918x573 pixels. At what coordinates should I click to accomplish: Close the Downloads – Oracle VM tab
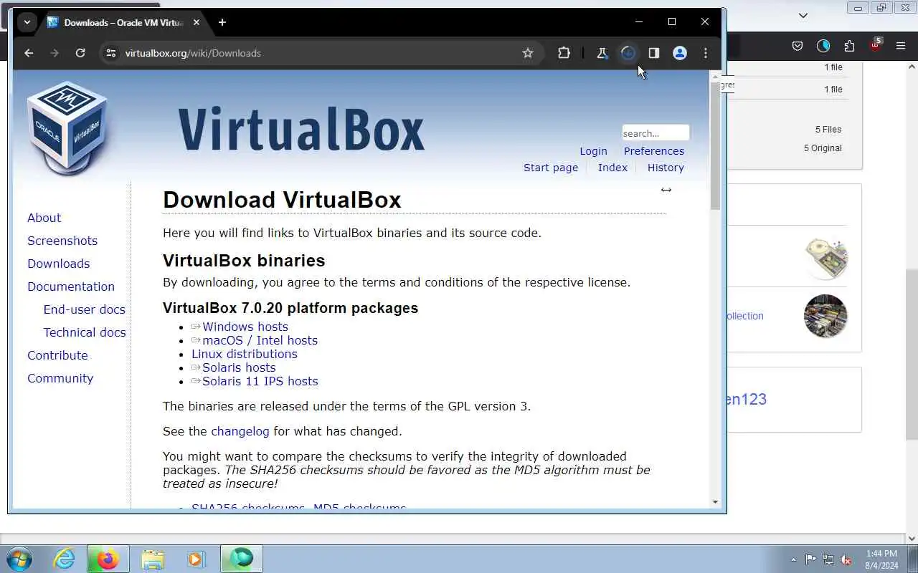tap(197, 22)
